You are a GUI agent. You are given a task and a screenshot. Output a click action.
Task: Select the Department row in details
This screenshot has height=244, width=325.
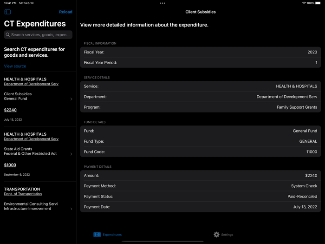click(201, 97)
